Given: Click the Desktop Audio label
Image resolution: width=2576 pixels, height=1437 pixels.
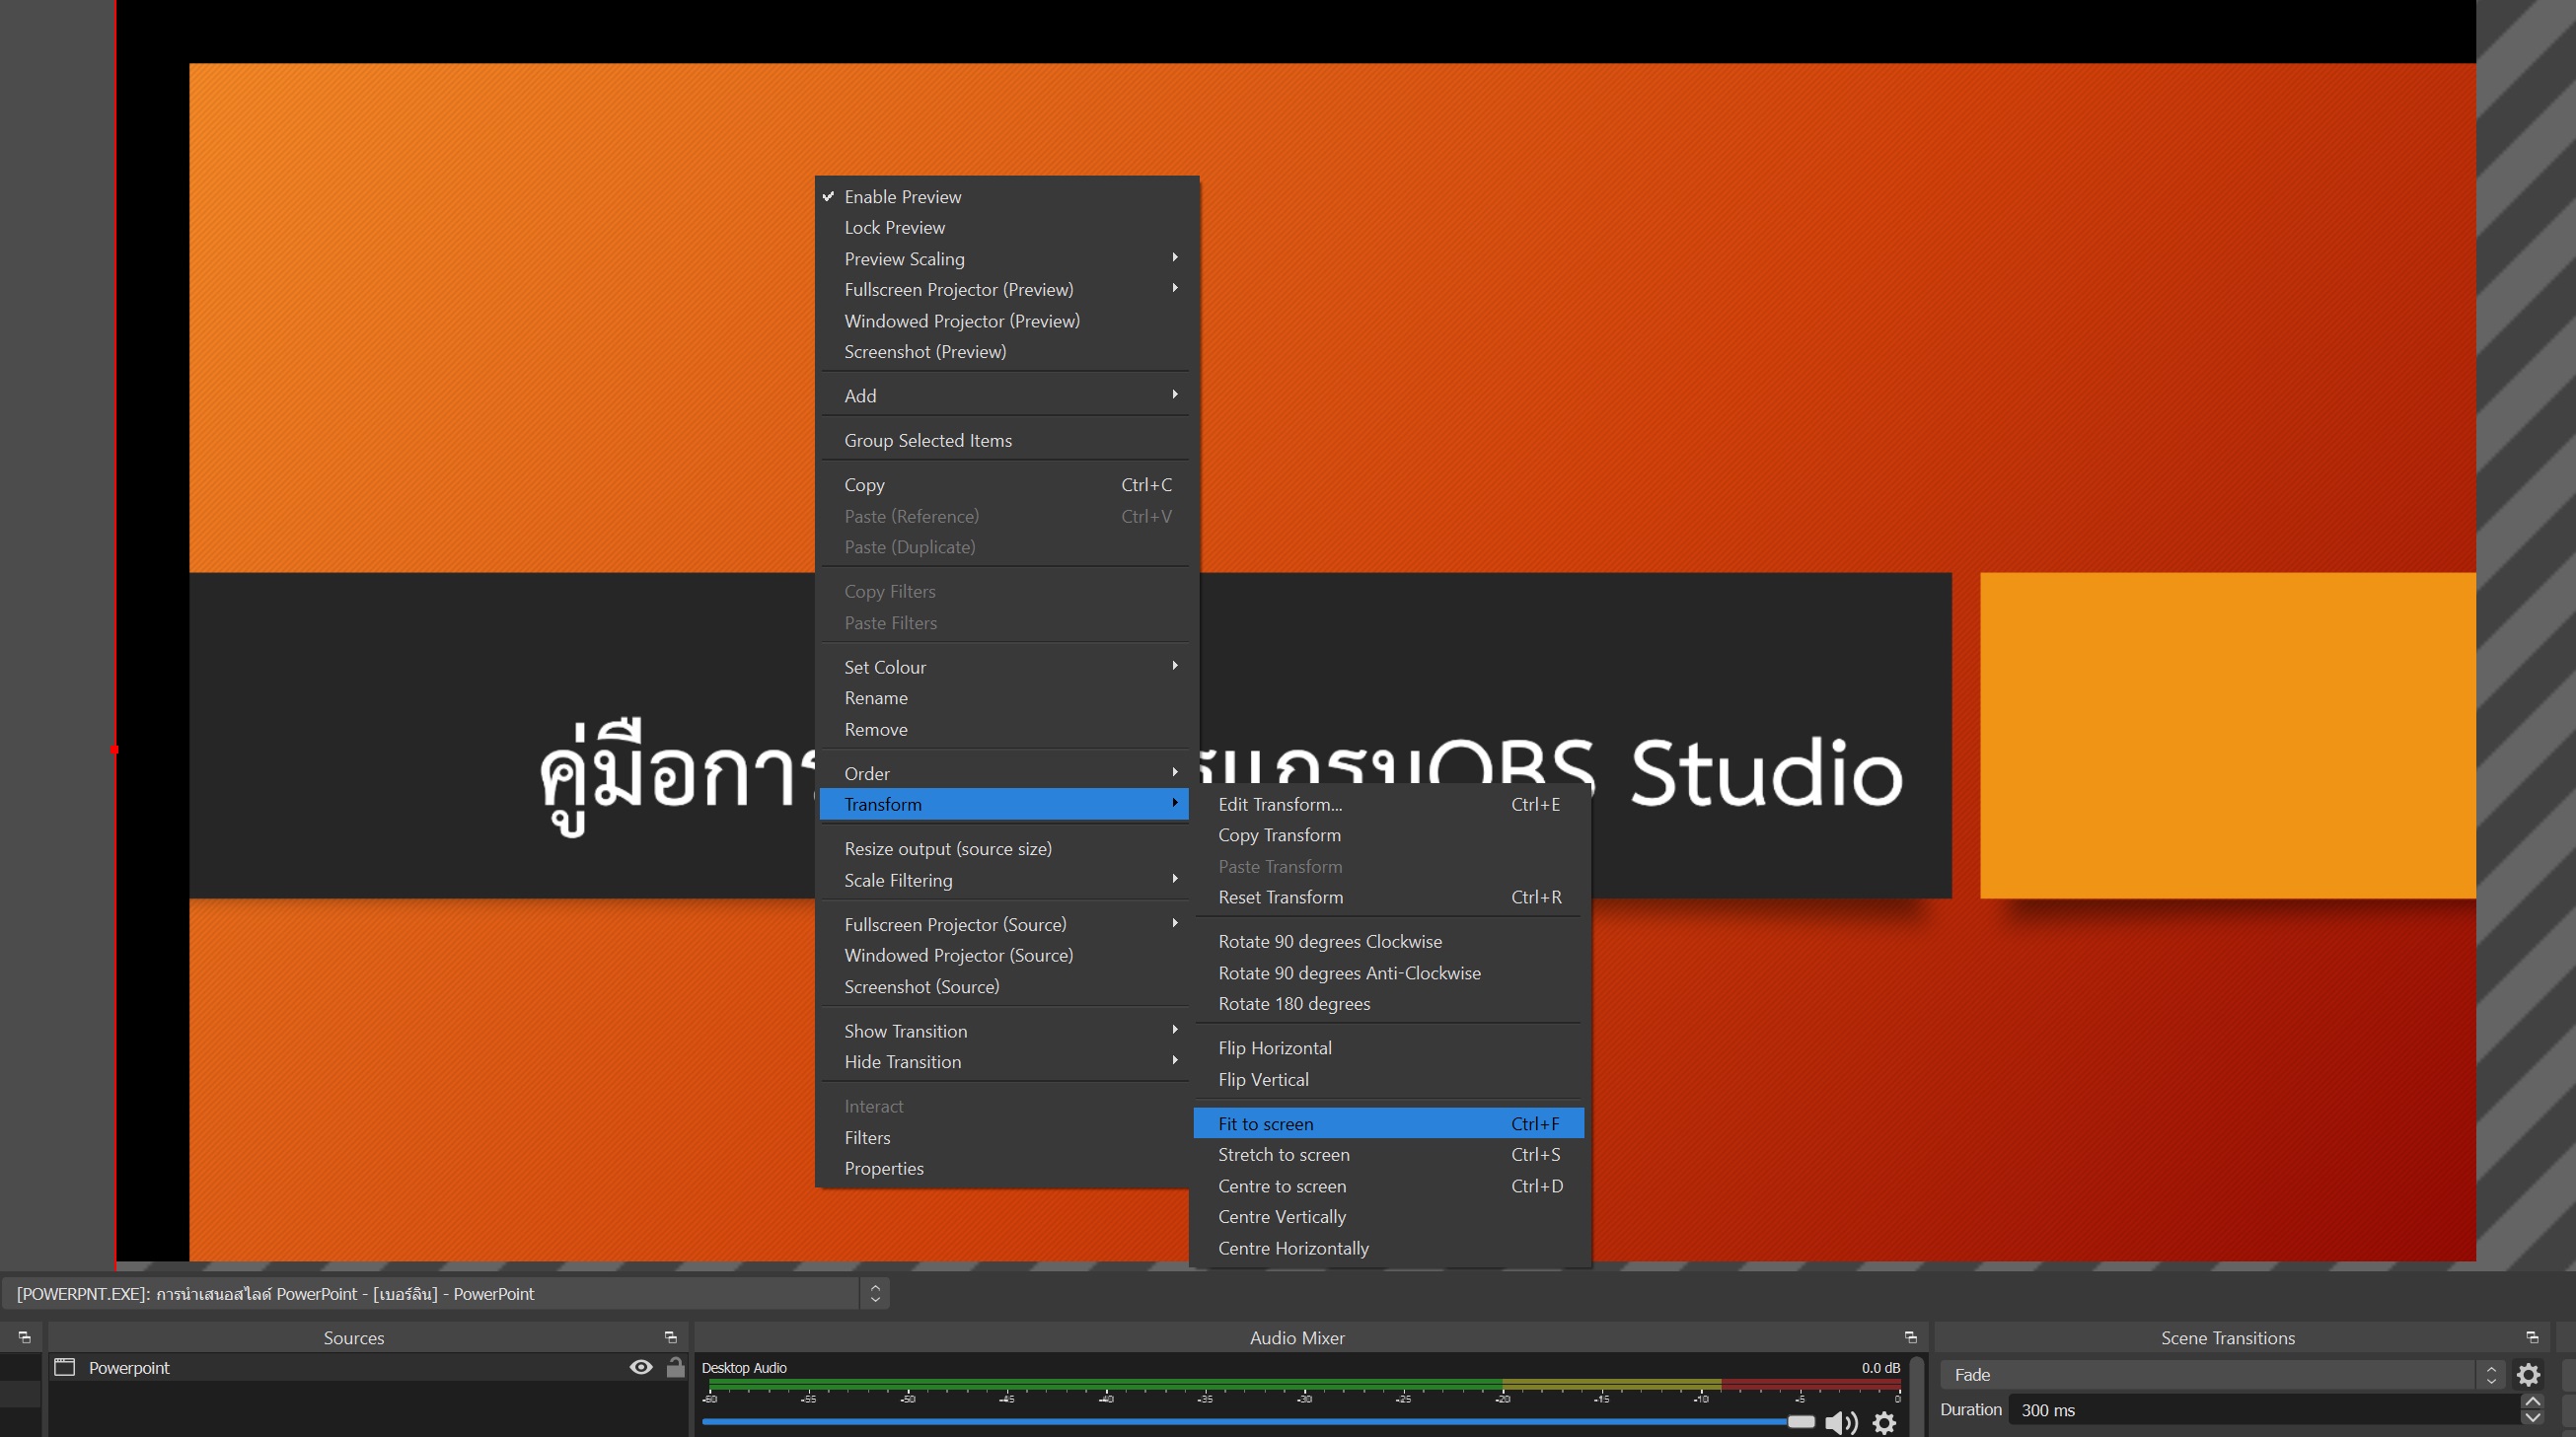Looking at the screenshot, I should [744, 1368].
